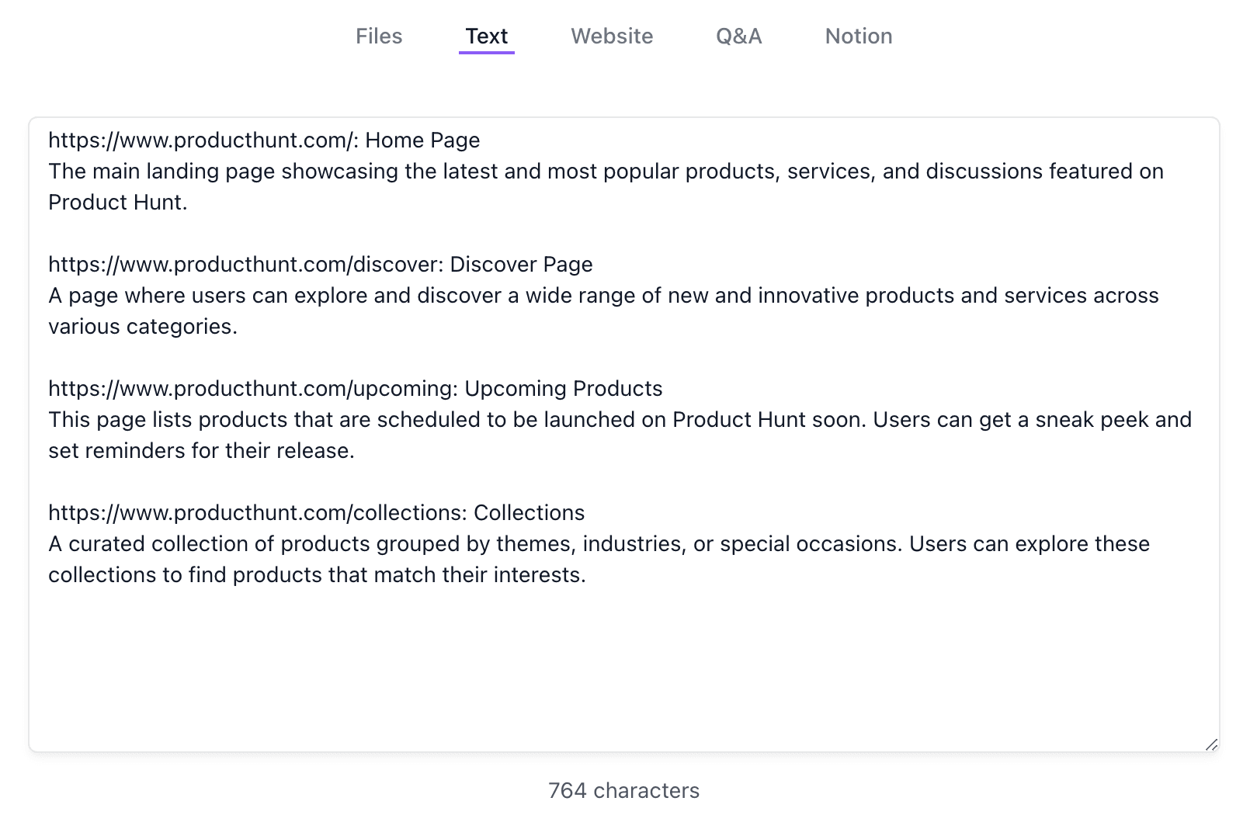This screenshot has width=1250, height=815.
Task: Select the Text tab
Action: coord(487,36)
